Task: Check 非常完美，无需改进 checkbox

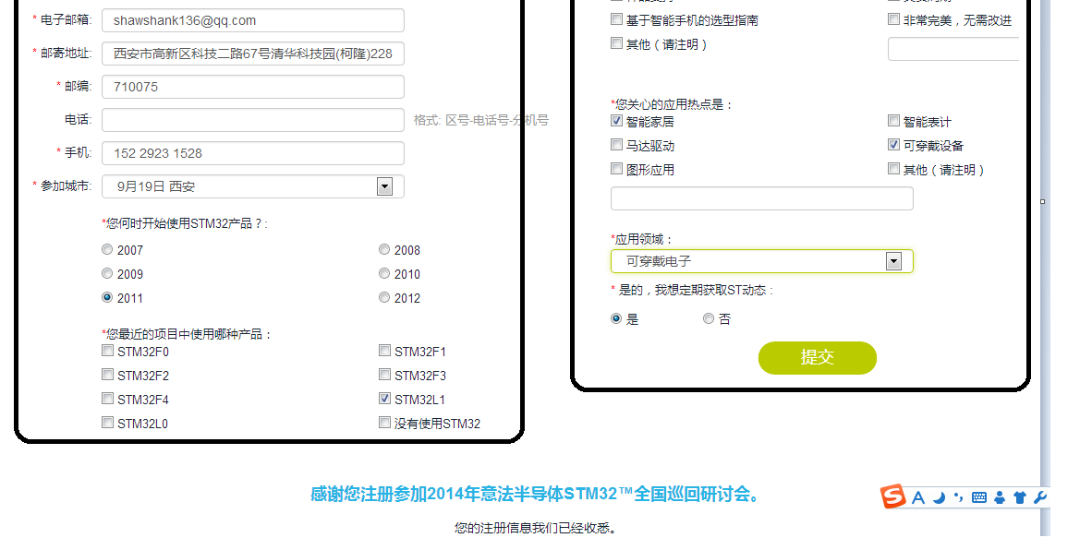Action: pyautogui.click(x=893, y=19)
